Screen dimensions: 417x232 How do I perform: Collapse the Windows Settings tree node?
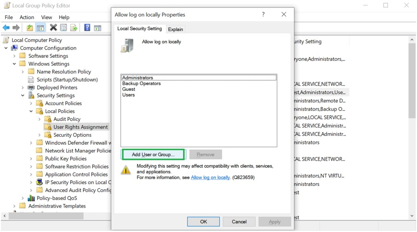(15, 64)
